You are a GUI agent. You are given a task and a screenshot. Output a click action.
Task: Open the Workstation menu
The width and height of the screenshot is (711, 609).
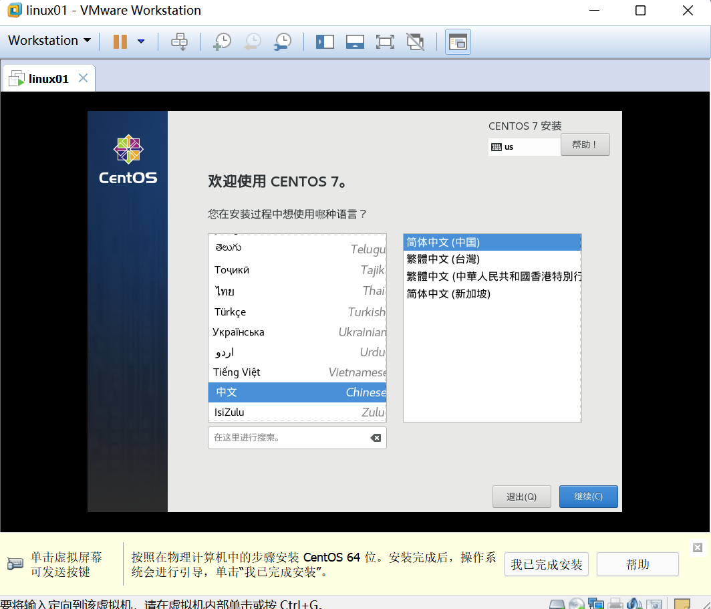[x=49, y=40]
